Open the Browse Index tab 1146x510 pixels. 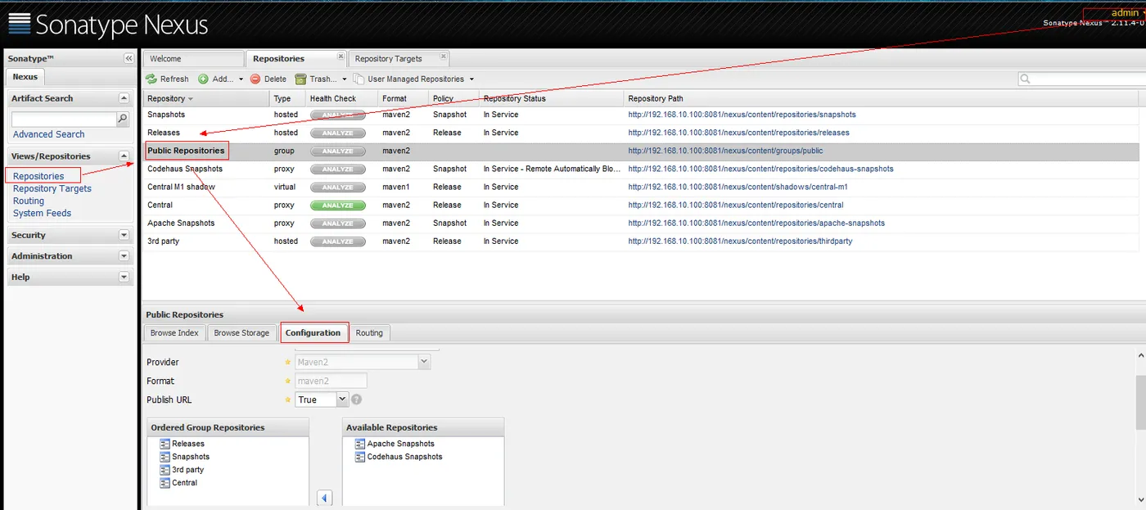point(174,333)
